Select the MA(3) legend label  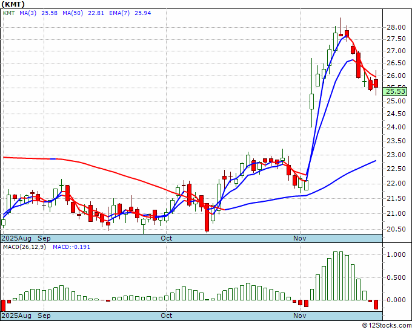point(28,13)
